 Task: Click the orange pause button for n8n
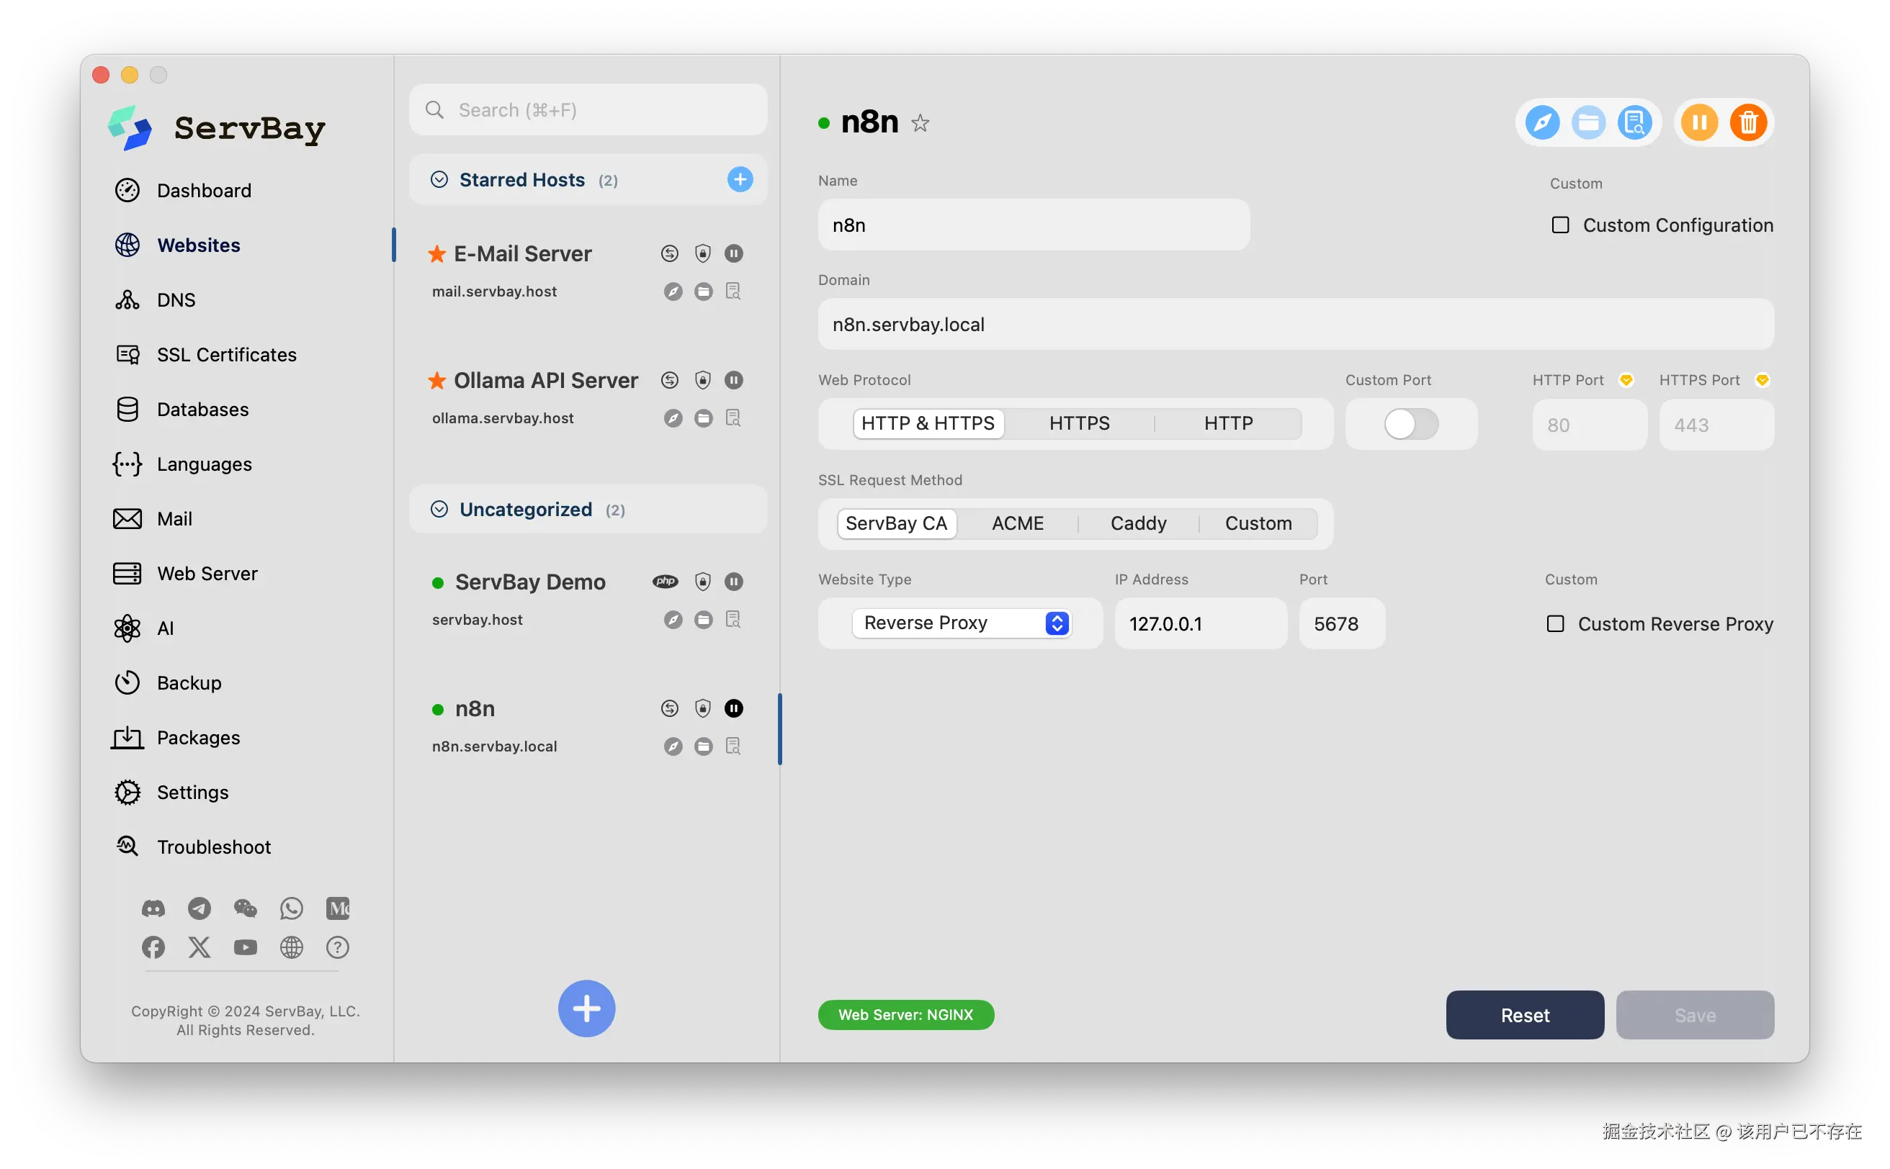(1699, 123)
